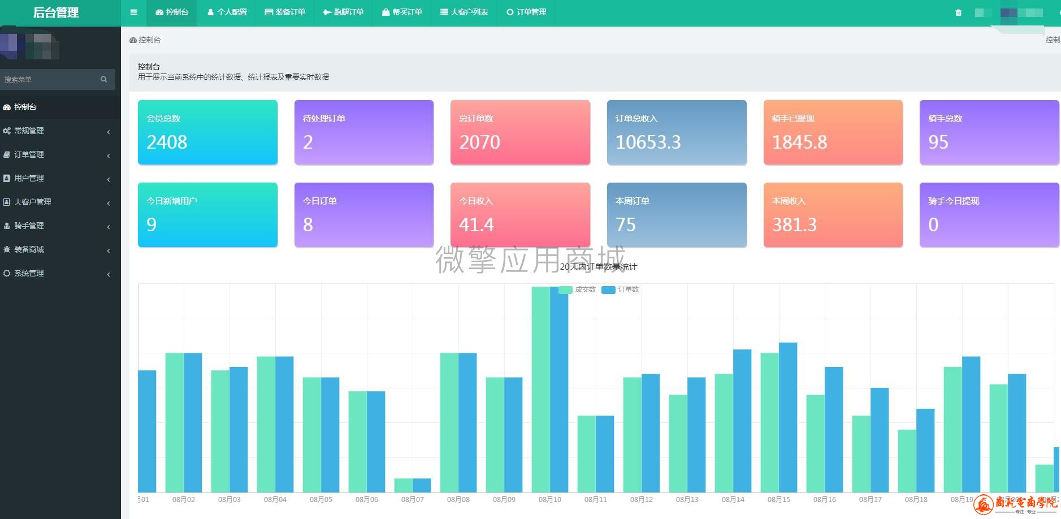Open the 待处理订单 card
This screenshot has width=1061, height=519.
tap(364, 132)
